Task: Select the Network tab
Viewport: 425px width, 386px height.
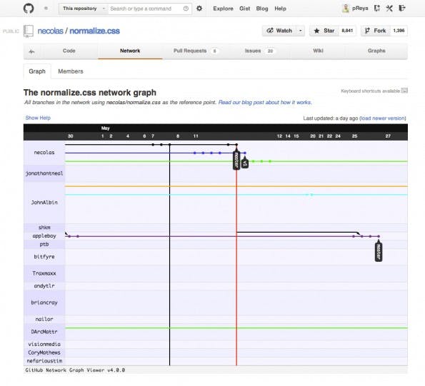Action: coord(130,51)
